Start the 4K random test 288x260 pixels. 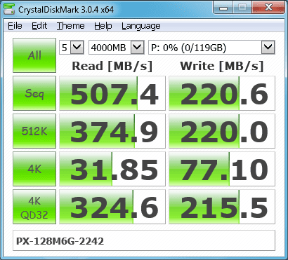(34, 169)
